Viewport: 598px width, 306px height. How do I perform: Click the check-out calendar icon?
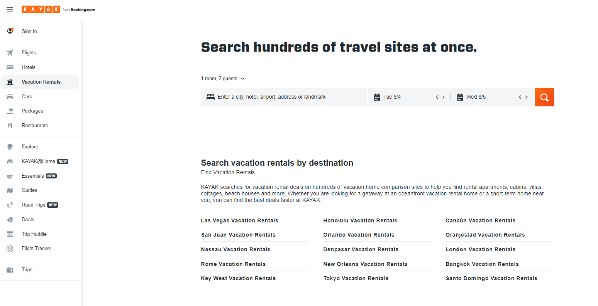[460, 97]
